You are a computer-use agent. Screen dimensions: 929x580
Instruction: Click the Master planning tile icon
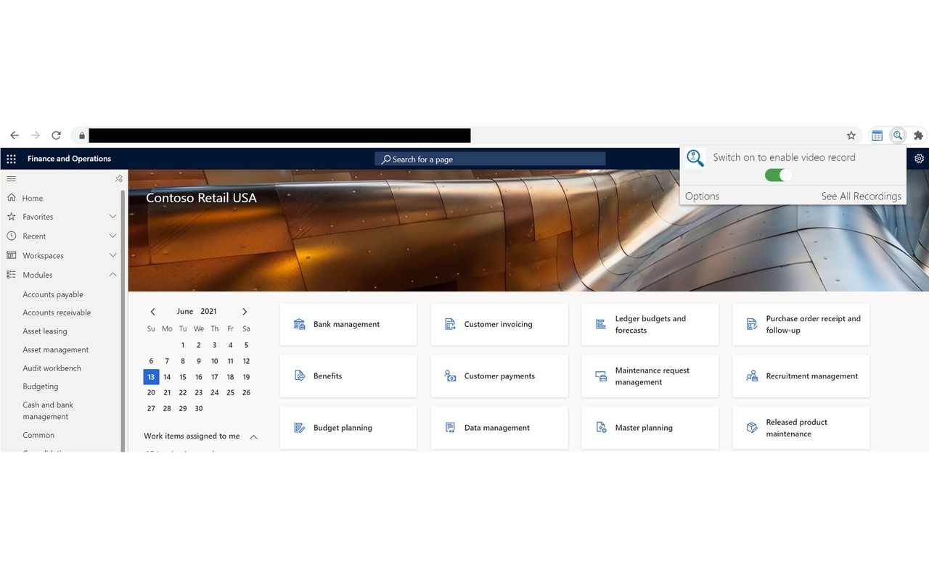pos(601,428)
